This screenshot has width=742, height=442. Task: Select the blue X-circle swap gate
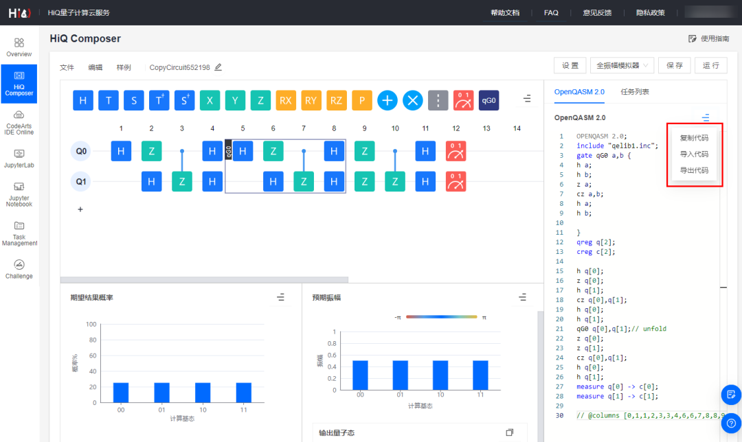[413, 100]
